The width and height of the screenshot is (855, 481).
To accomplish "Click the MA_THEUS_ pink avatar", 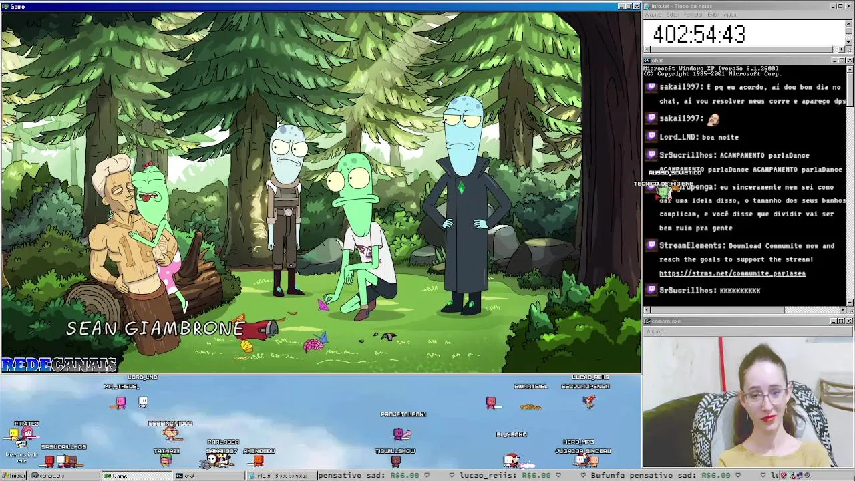I will pos(120,402).
